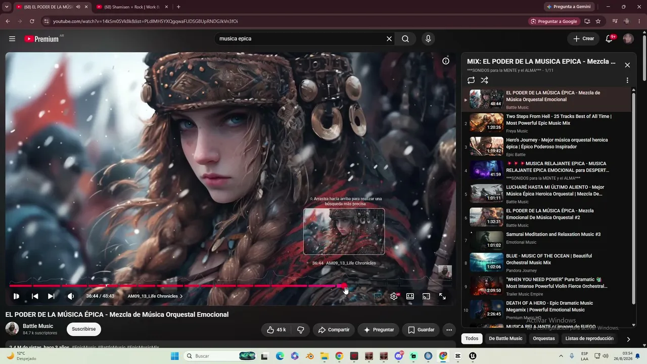Toggle subtitles on the player
This screenshot has width=647, height=364.
pos(378,296)
